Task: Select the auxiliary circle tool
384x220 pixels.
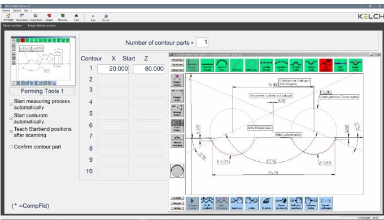Action: (x=251, y=65)
